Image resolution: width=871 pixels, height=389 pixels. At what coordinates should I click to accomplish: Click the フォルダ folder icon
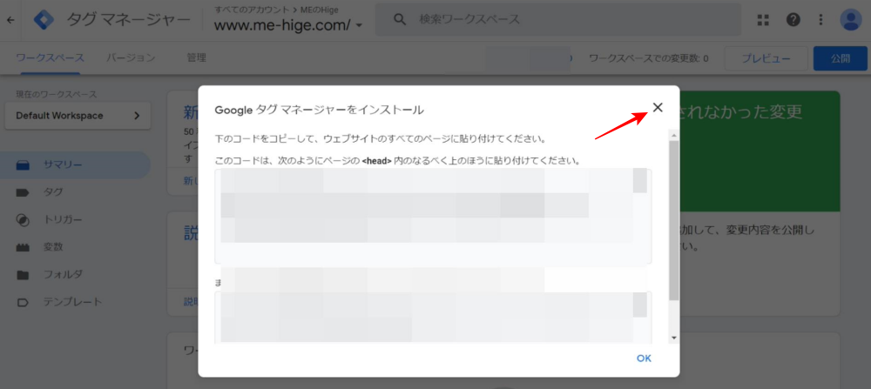(23, 275)
